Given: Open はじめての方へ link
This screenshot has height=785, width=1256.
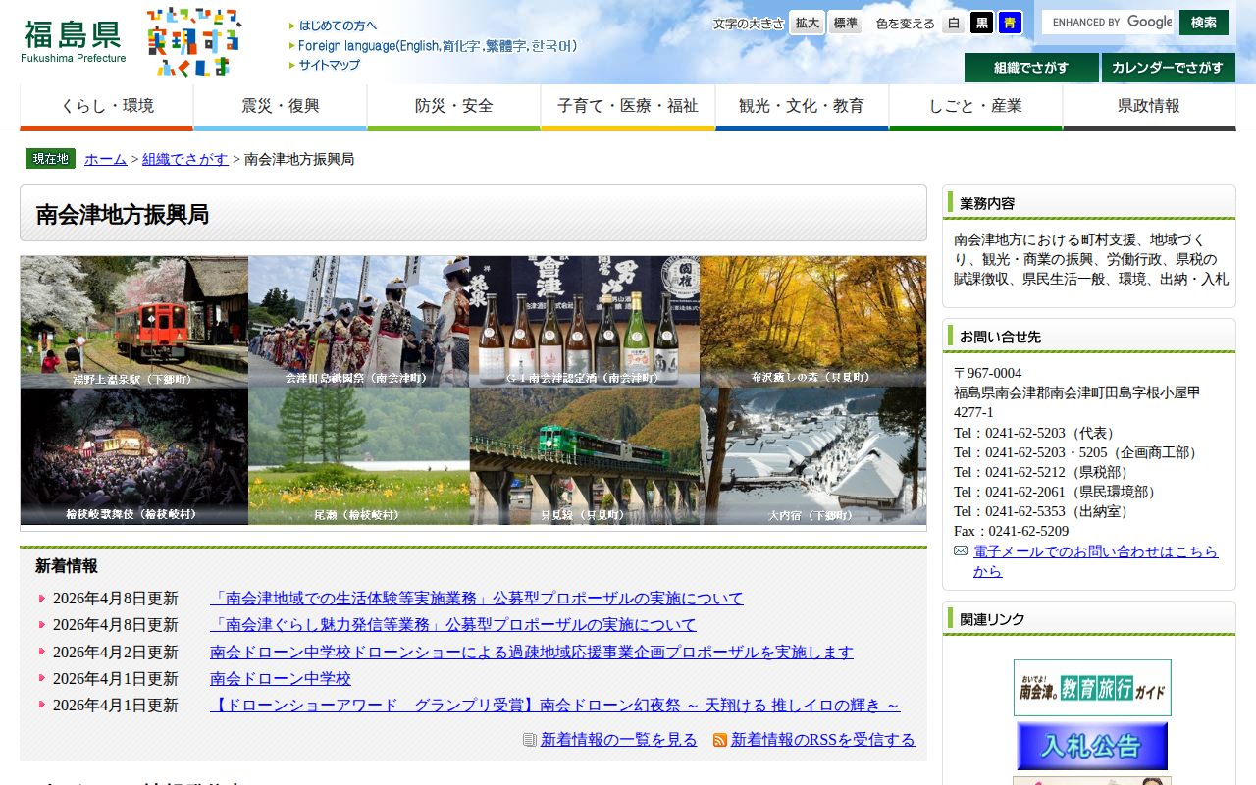Looking at the screenshot, I should tap(333, 26).
